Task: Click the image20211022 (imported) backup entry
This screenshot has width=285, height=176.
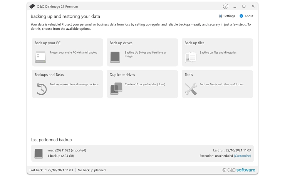Action: click(67, 150)
